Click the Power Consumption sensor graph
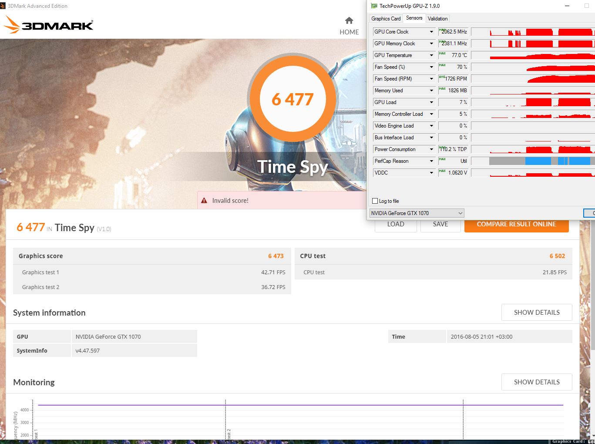 click(533, 149)
